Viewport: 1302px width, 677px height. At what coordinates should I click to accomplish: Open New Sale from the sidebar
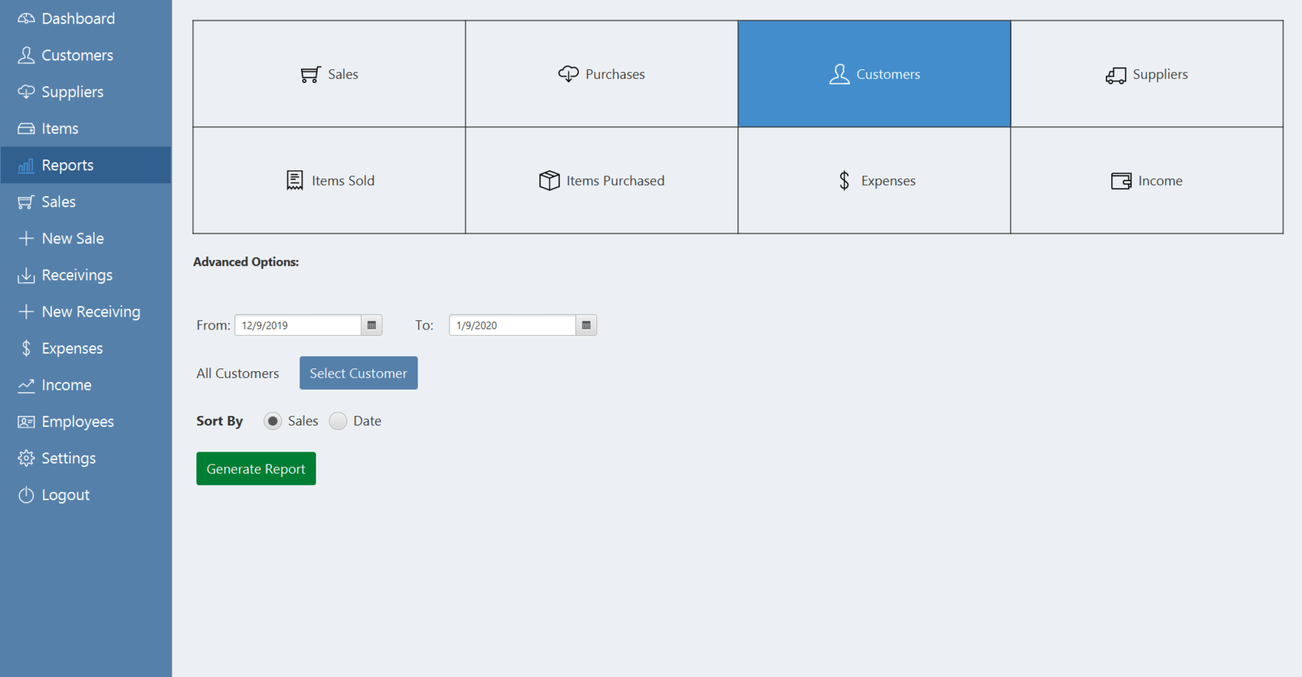tap(73, 239)
